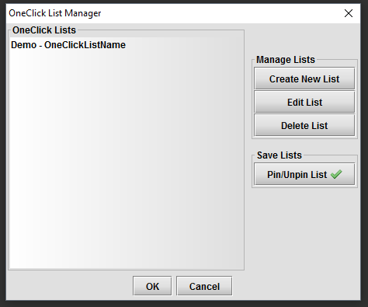This screenshot has width=368, height=307.
Task: Click the Save Lists group heading
Action: [279, 155]
